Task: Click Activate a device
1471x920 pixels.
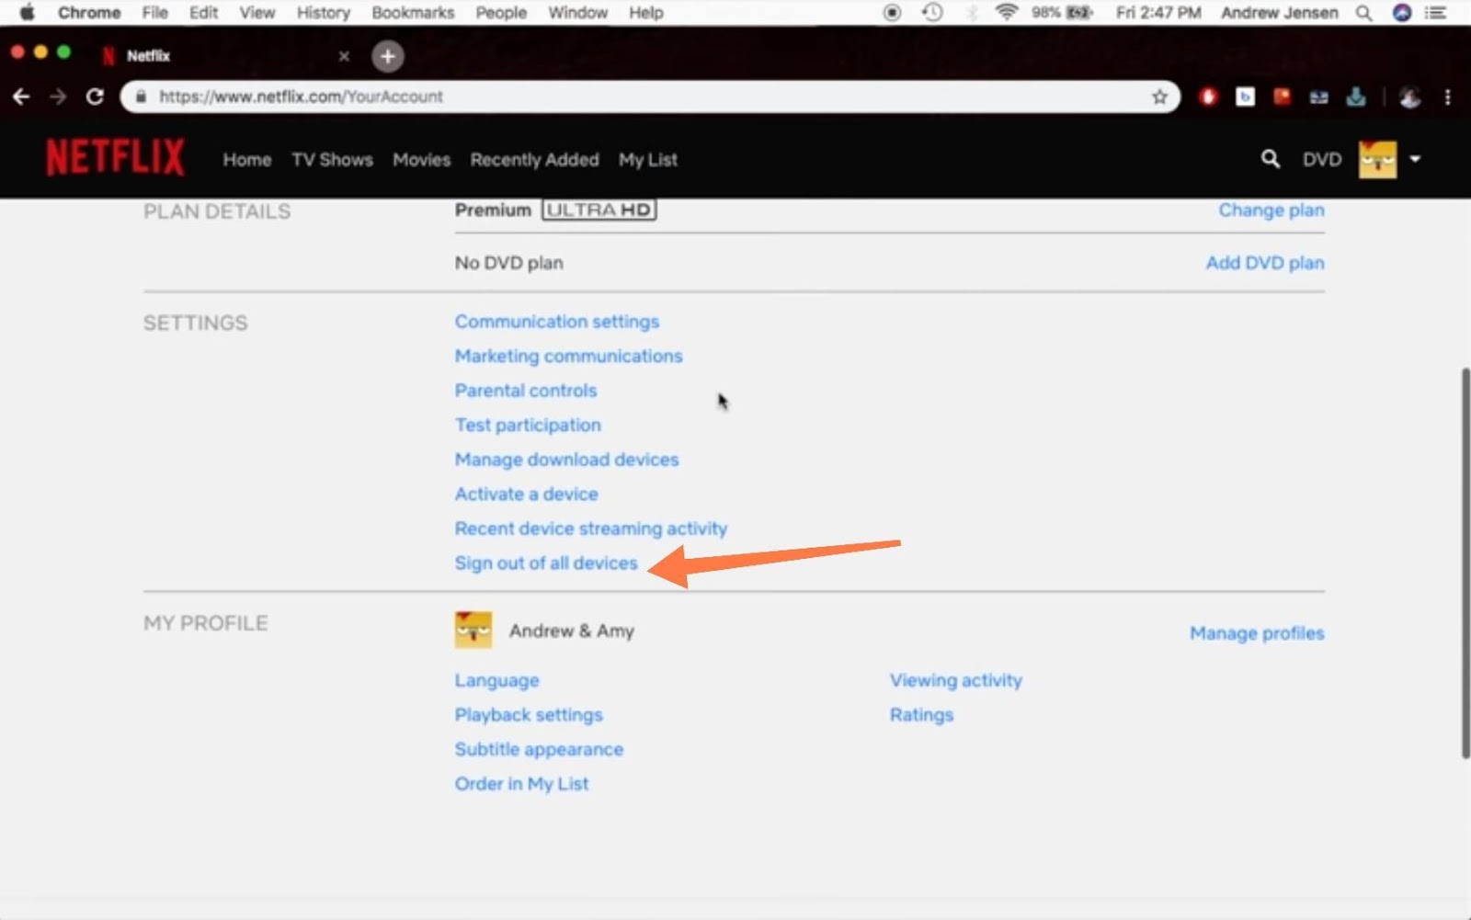Action: pos(526,494)
